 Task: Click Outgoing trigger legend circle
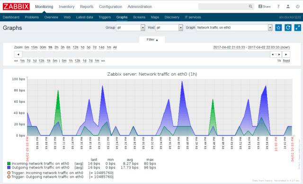click(9, 177)
